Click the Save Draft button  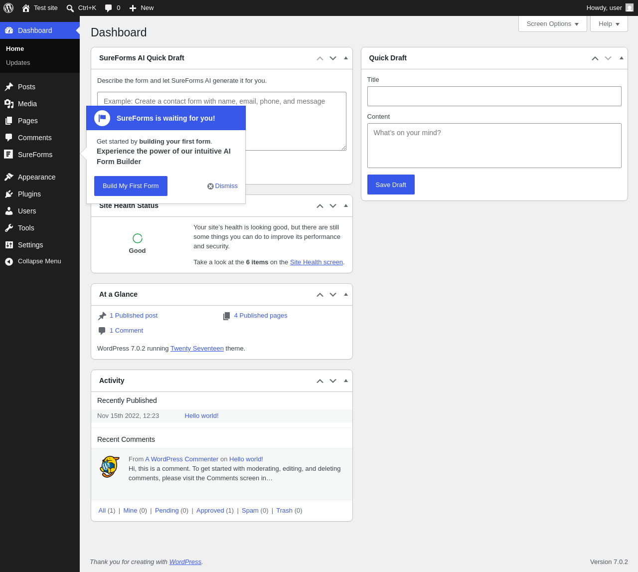tap(391, 185)
